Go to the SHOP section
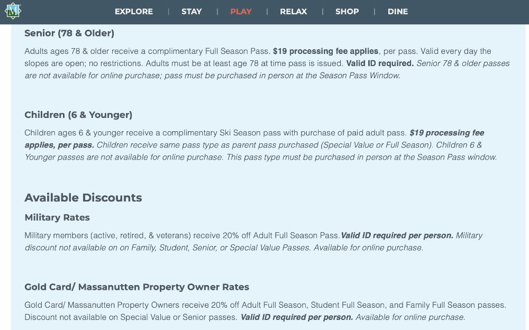 click(x=347, y=12)
